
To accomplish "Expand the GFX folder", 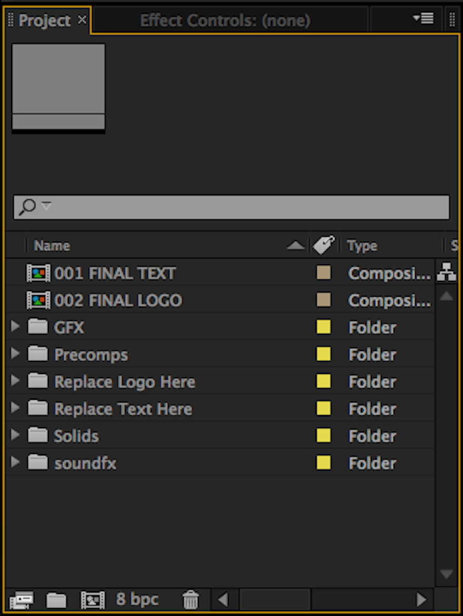I will coord(15,327).
